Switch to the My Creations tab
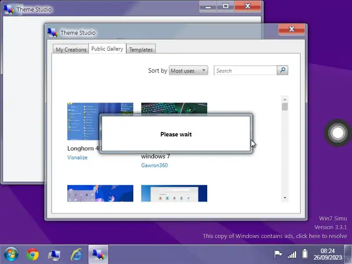The image size is (352, 264). pyautogui.click(x=71, y=49)
